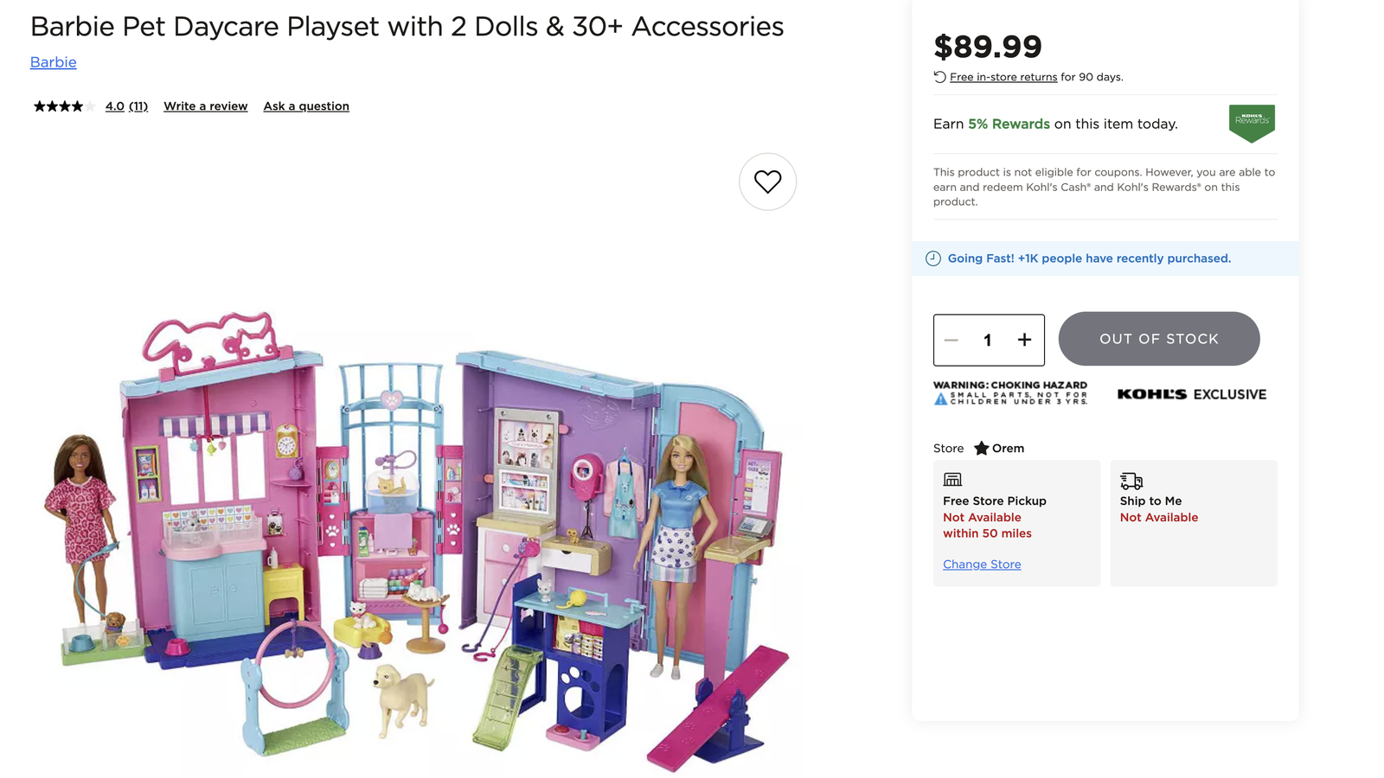Click the Change Store link
This screenshot has height=778, width=1384.
(x=982, y=564)
